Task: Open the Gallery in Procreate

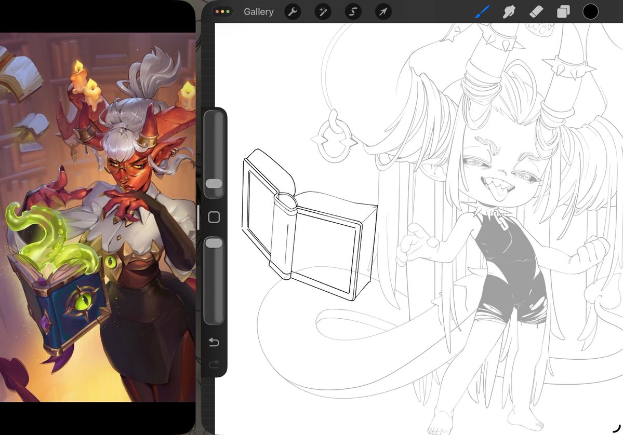Action: point(259,12)
